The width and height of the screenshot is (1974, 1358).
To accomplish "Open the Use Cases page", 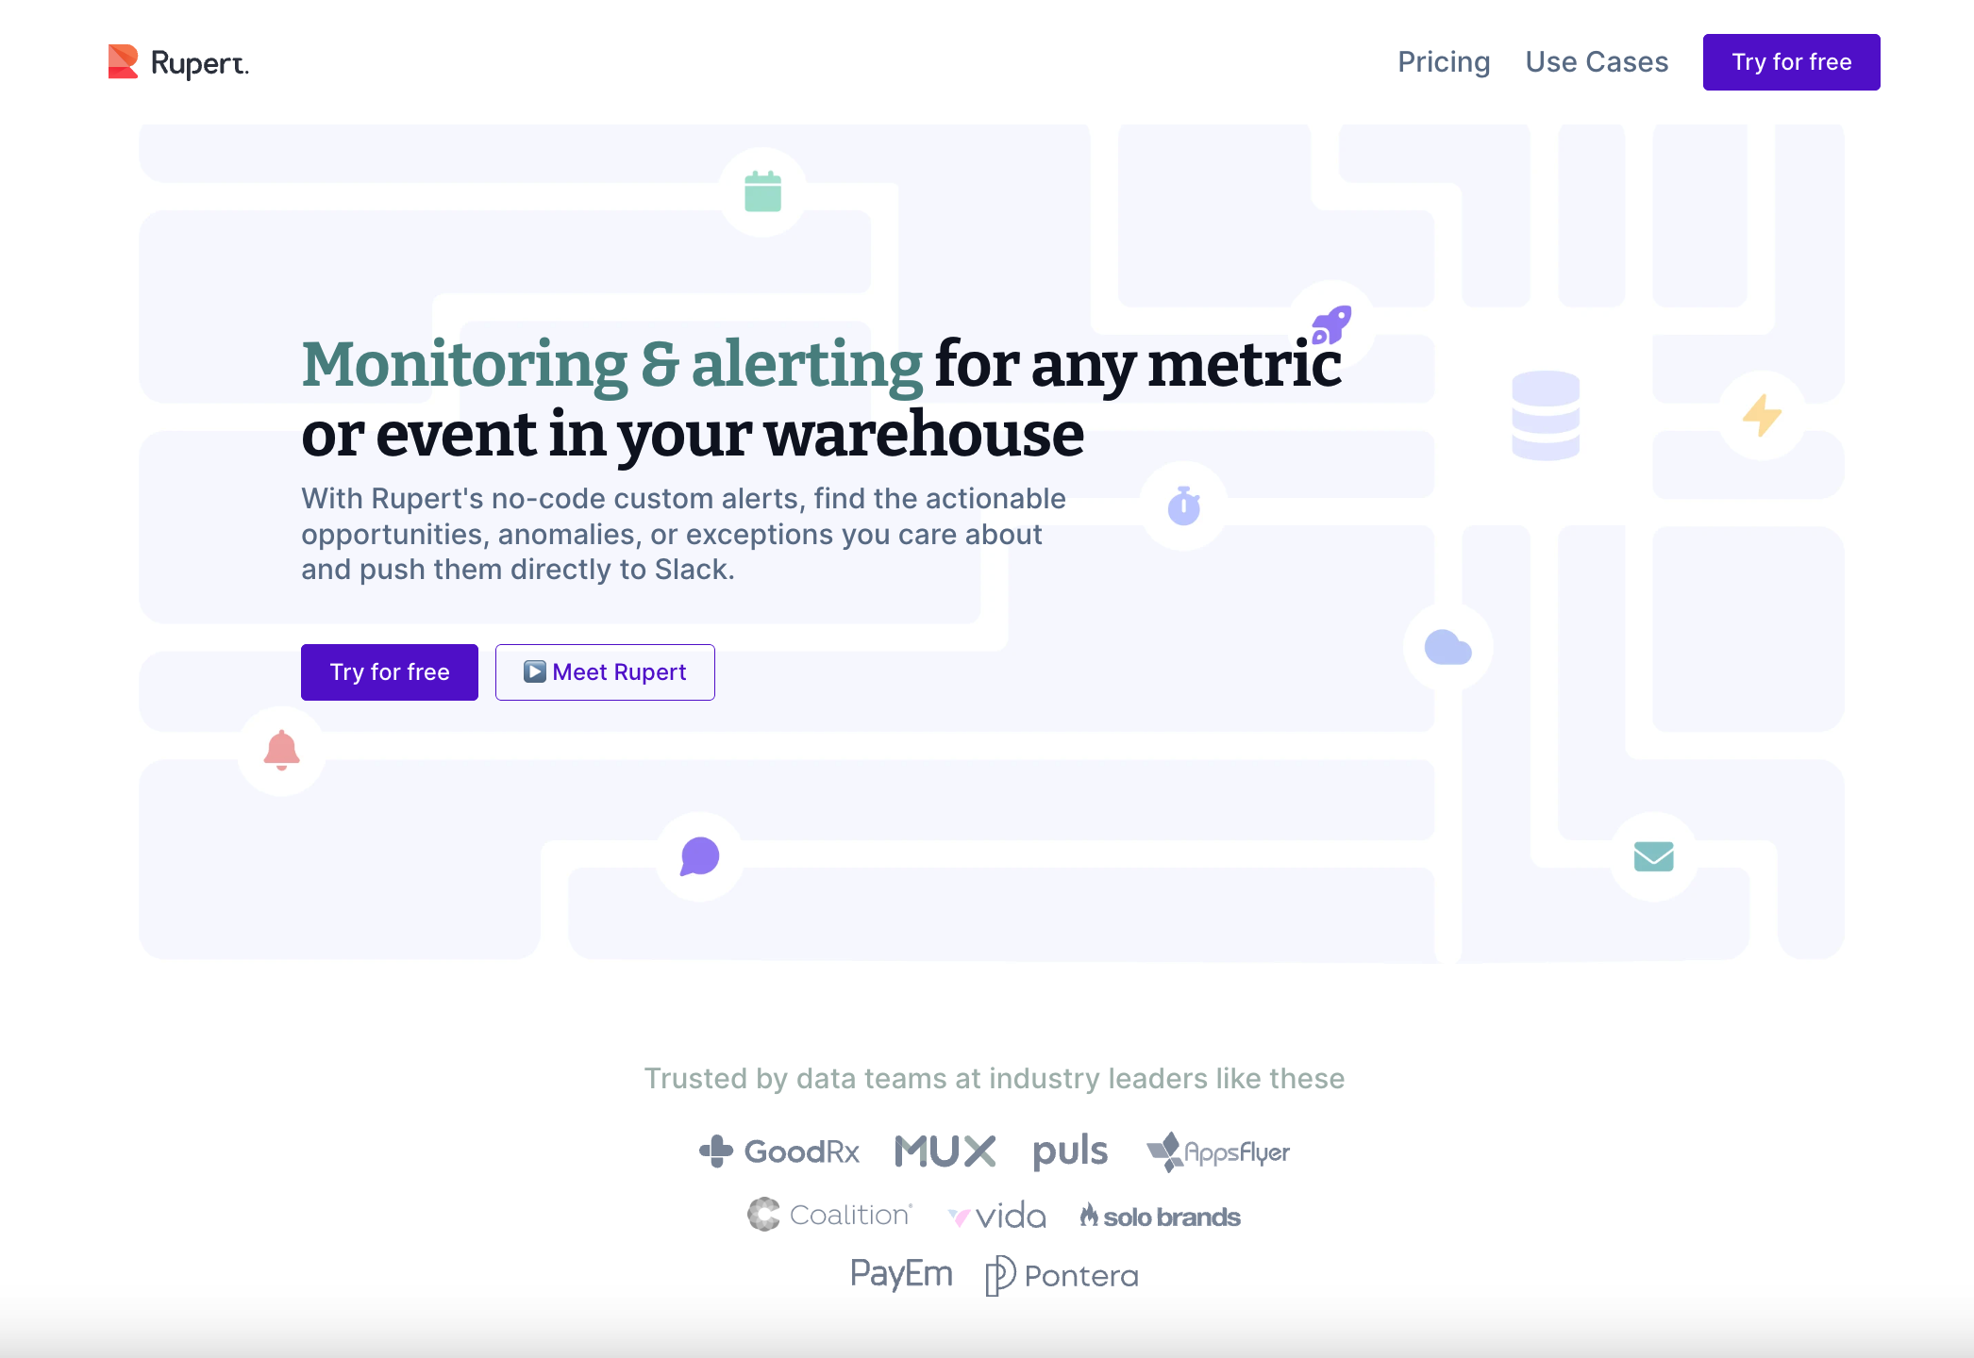I will point(1597,61).
